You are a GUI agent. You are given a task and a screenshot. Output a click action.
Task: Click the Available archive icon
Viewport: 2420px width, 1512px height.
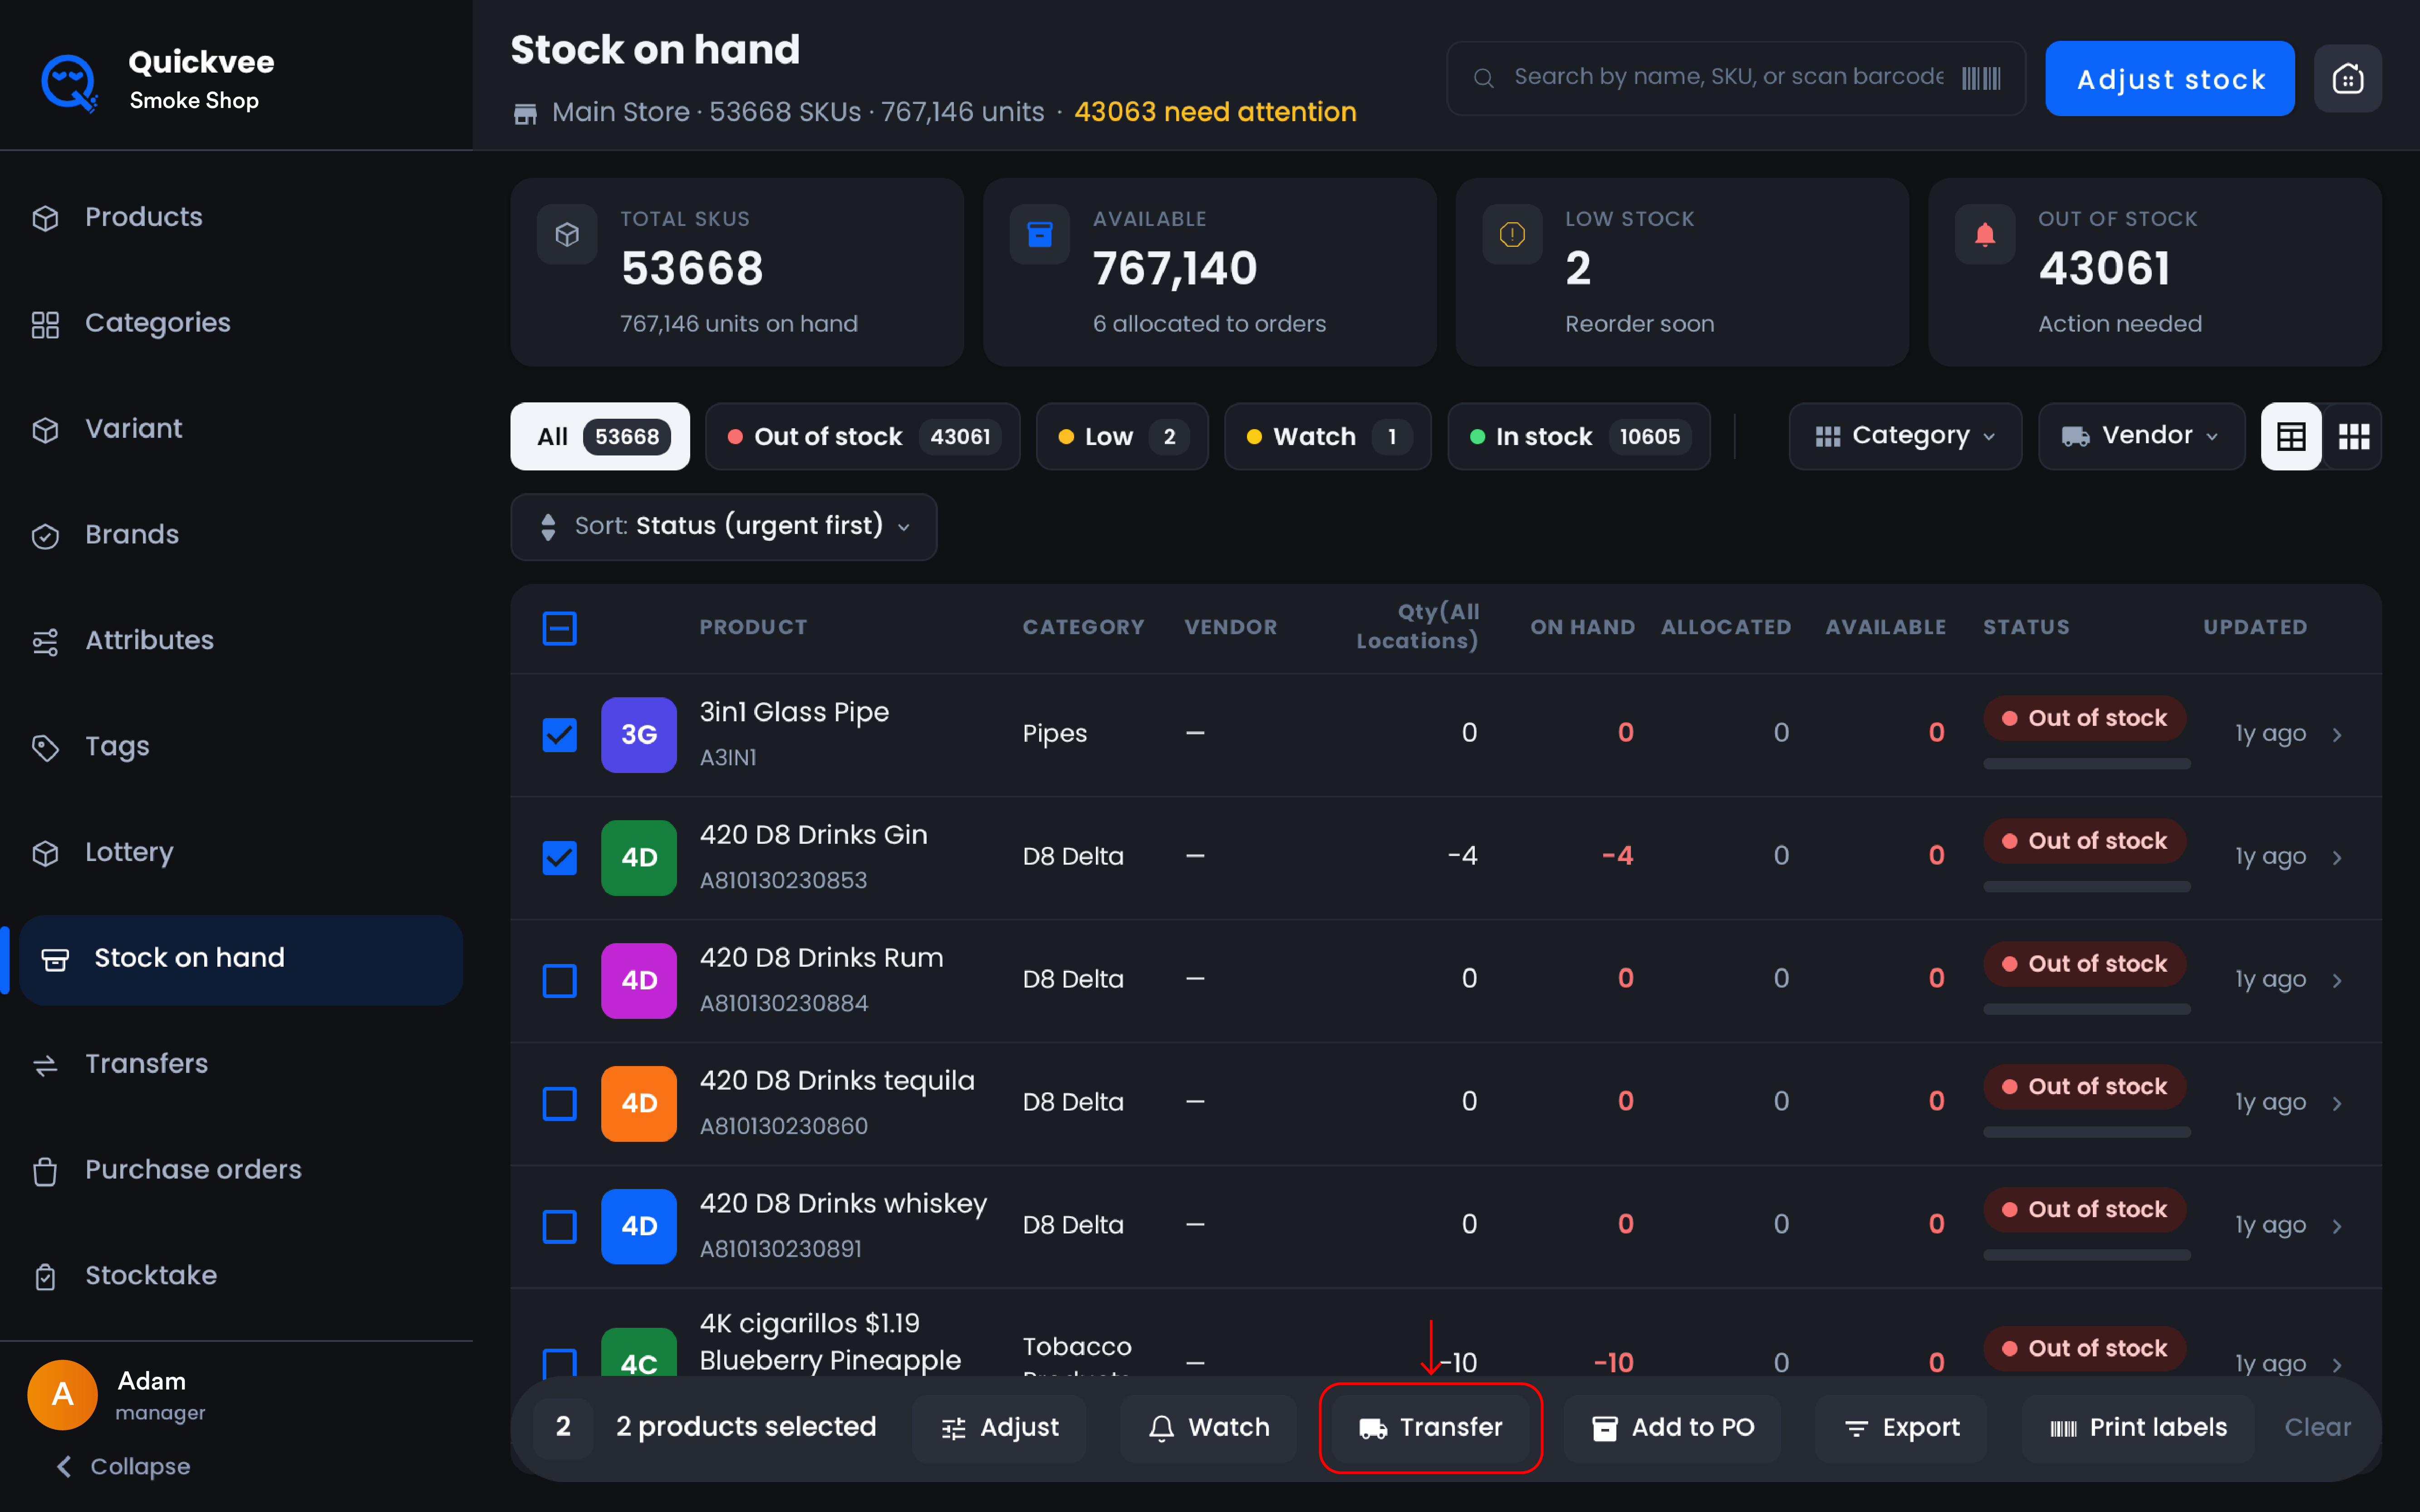pos(1039,235)
